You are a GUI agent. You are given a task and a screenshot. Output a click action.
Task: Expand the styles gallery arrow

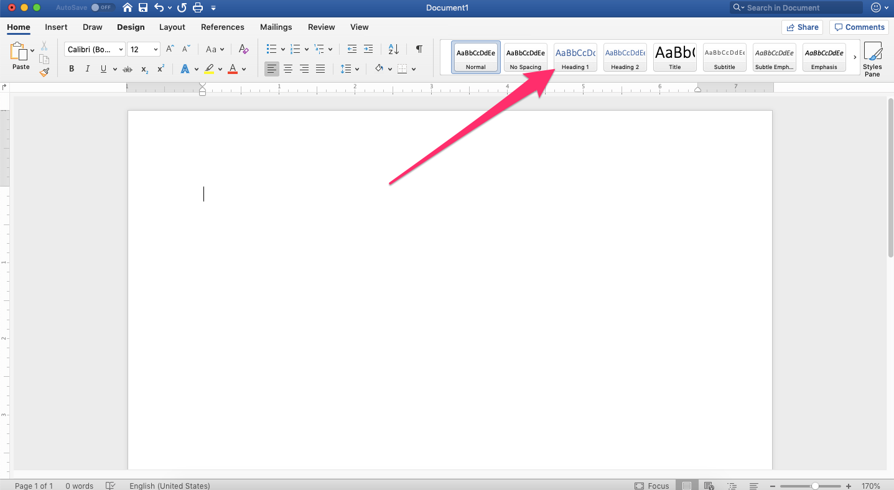click(855, 57)
